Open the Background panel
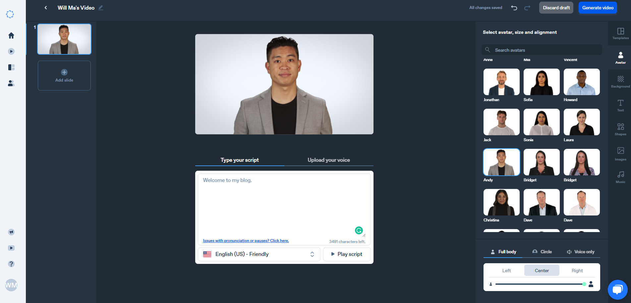 click(620, 81)
